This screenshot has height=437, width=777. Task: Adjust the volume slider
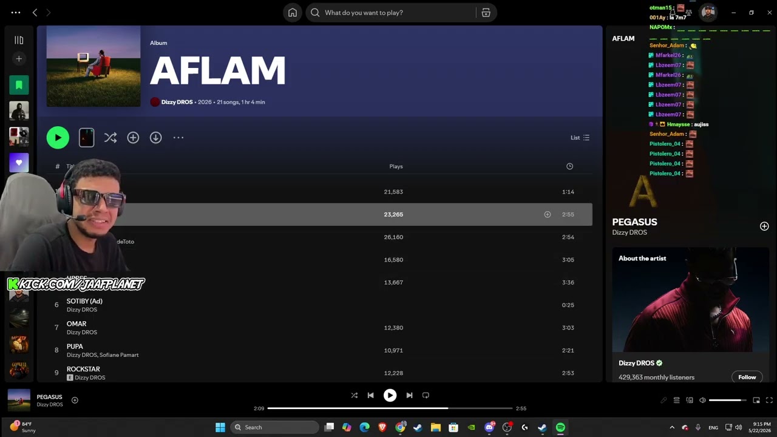728,400
